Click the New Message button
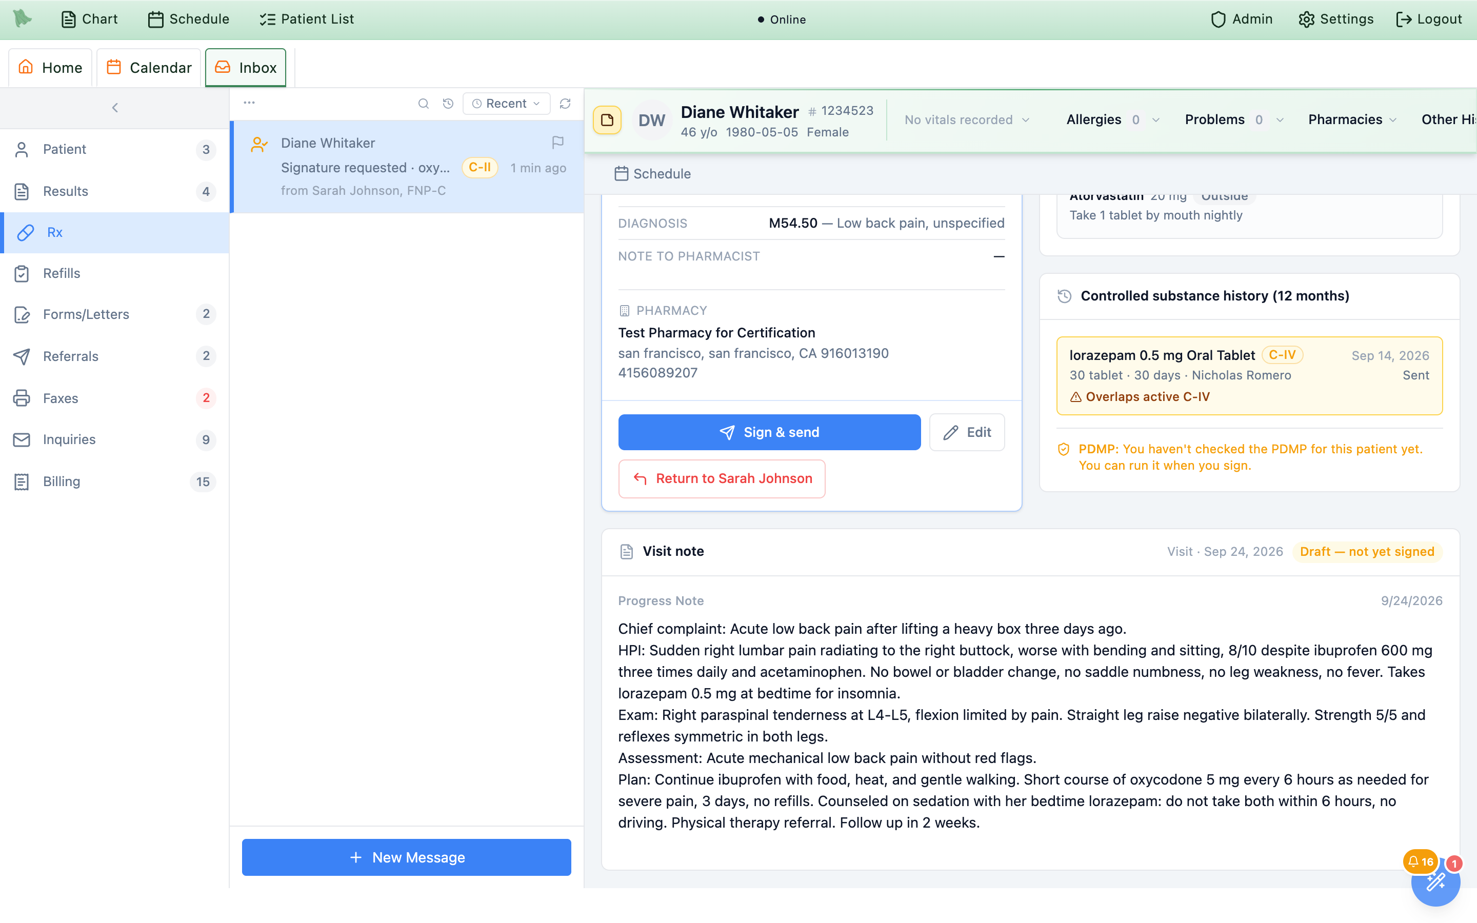1477x923 pixels. click(407, 858)
